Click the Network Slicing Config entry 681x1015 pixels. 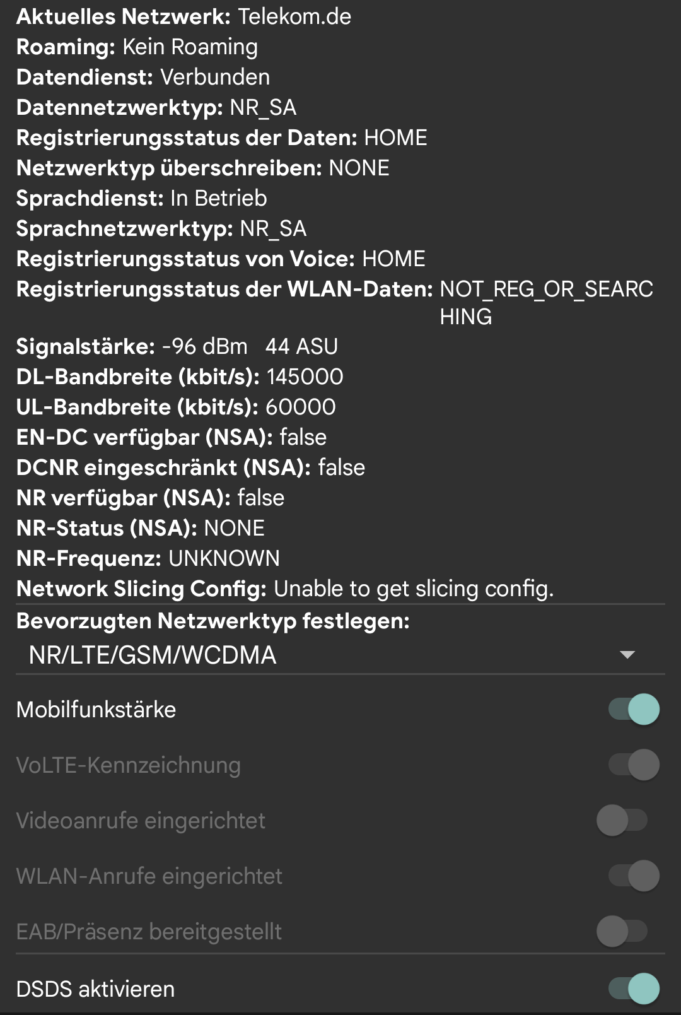(284, 588)
